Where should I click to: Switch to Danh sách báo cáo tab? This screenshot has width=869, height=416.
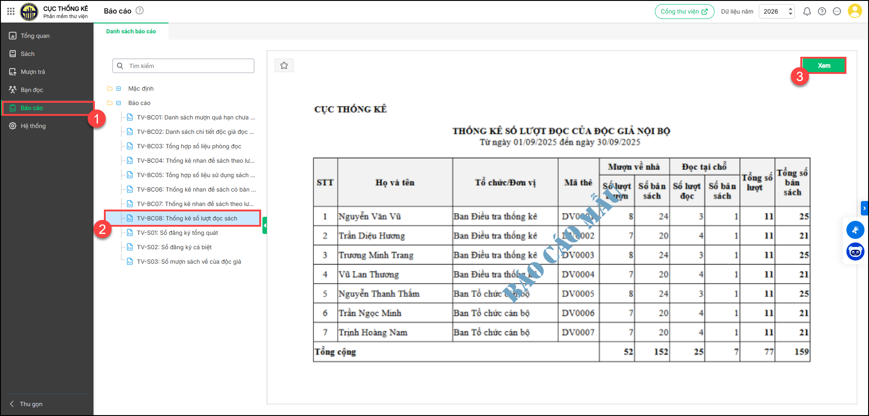[131, 32]
